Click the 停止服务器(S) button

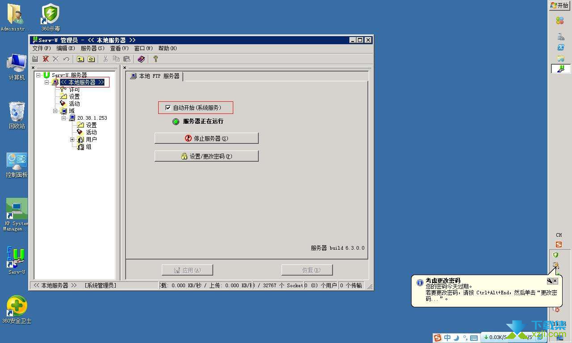[x=206, y=138]
